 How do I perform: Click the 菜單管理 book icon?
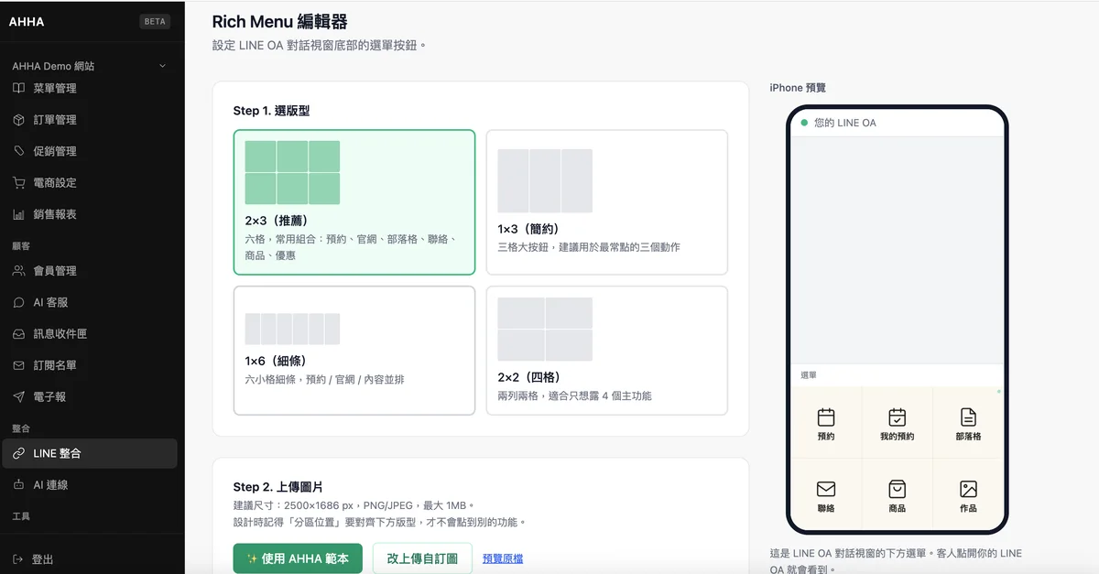tap(18, 88)
